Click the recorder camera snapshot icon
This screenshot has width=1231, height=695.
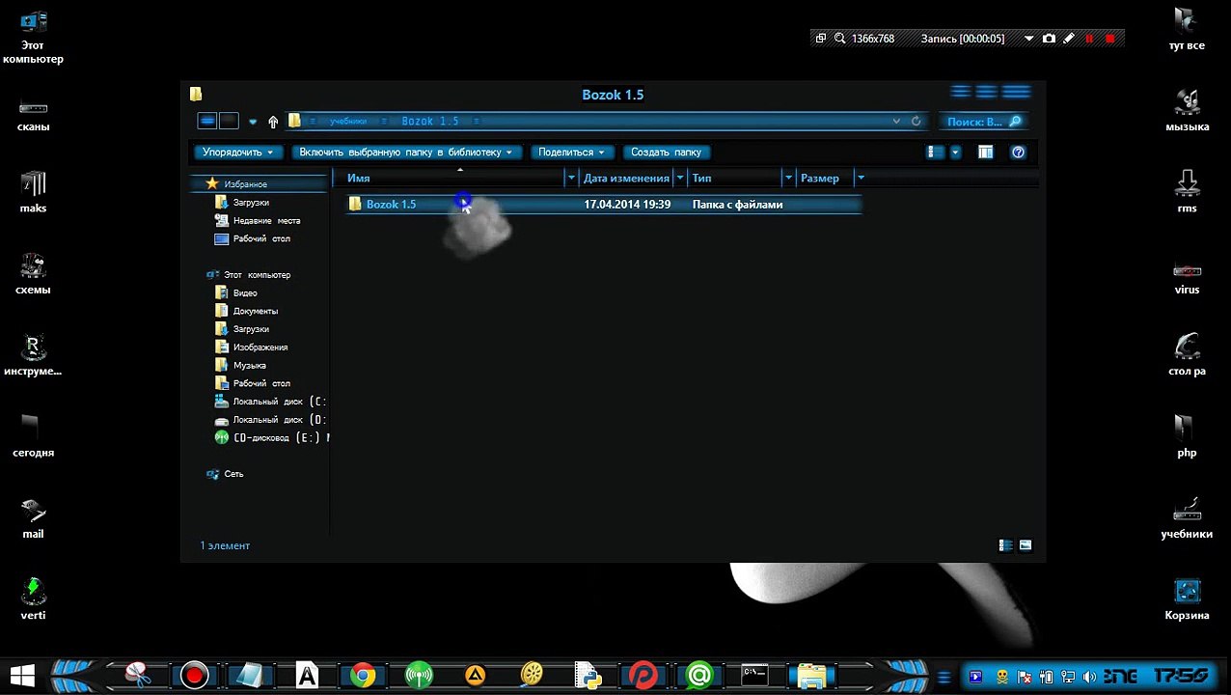1049,39
